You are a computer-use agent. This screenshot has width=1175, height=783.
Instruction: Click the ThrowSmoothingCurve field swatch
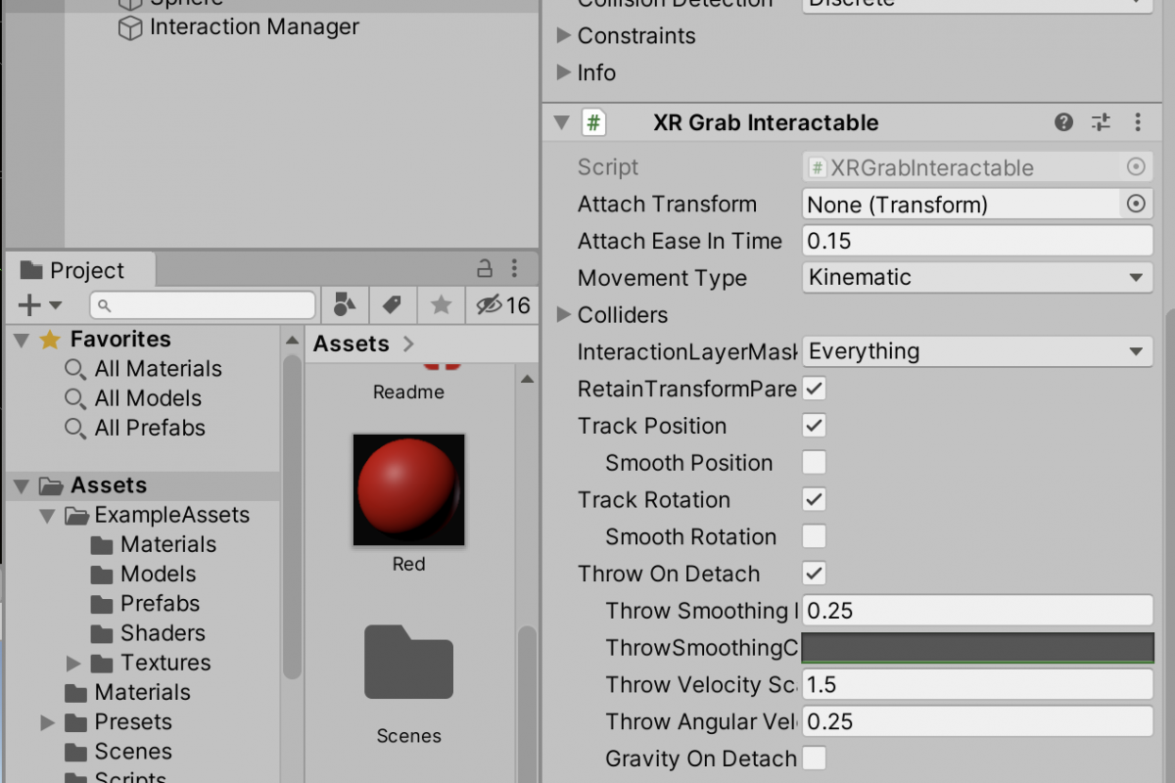pos(977,647)
